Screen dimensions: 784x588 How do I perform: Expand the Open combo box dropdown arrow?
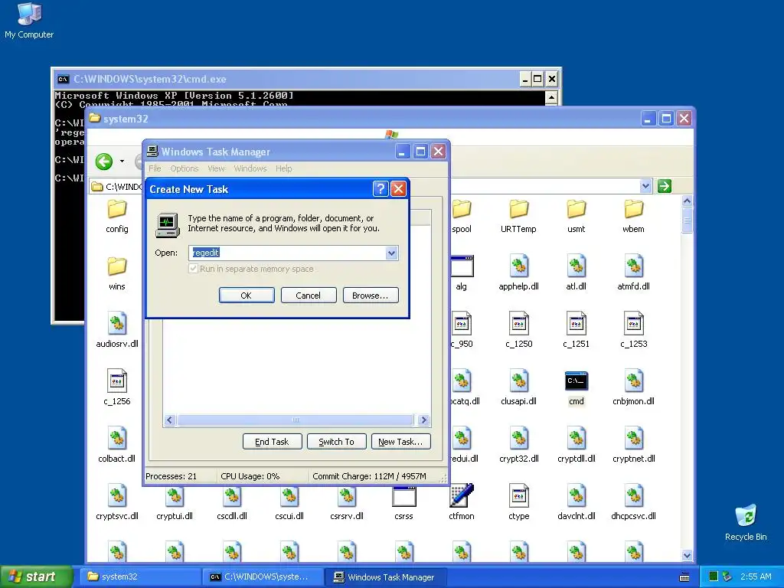[x=391, y=253]
